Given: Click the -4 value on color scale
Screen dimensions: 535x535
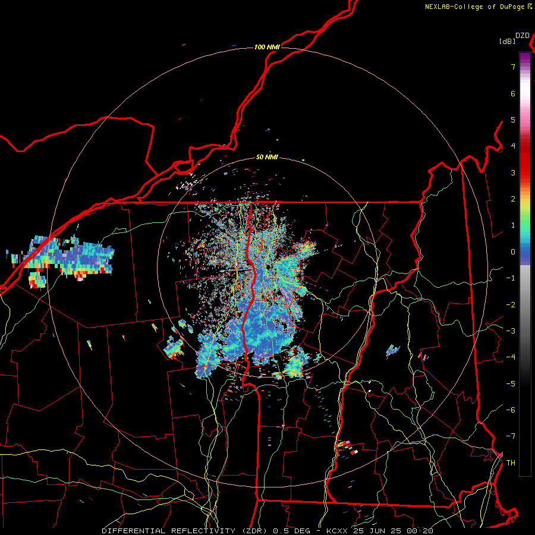Looking at the screenshot, I should pos(511,357).
